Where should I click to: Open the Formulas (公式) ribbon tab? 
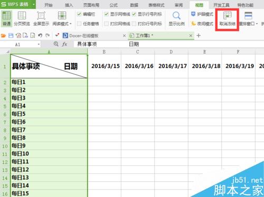[114, 5]
